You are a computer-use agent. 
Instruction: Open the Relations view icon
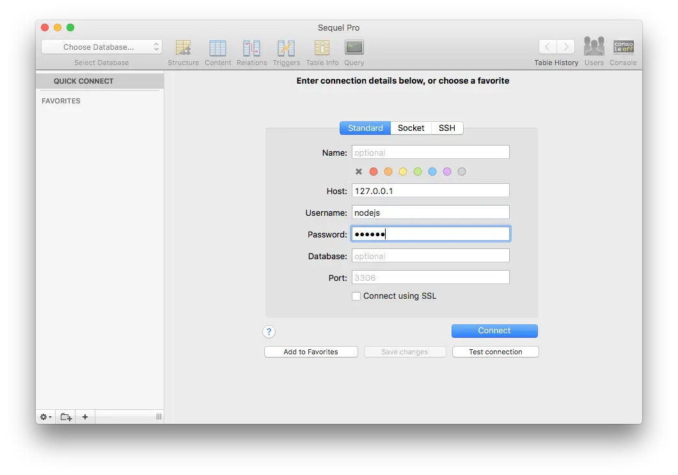pos(251,47)
